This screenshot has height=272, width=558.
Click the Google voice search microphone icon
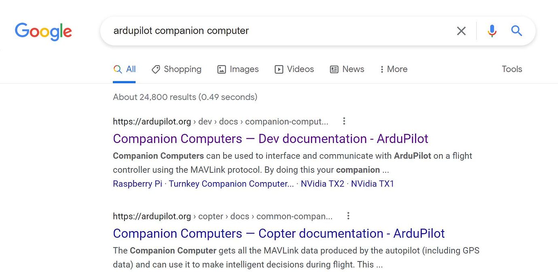(x=492, y=30)
